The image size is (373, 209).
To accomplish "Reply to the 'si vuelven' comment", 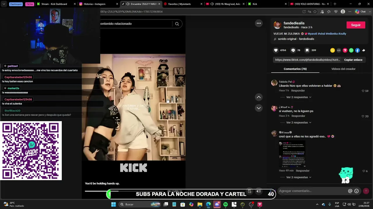I will coord(298,116).
